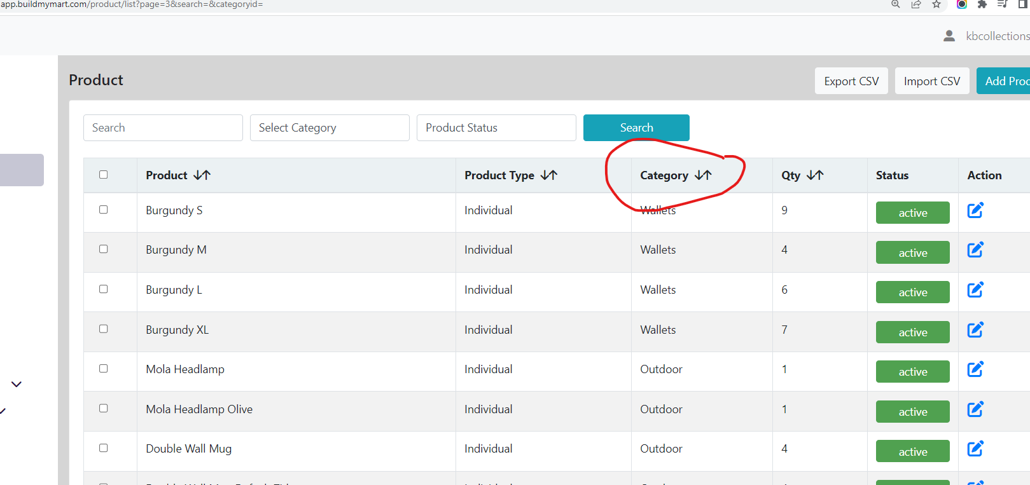Click the teal Search button

[636, 128]
